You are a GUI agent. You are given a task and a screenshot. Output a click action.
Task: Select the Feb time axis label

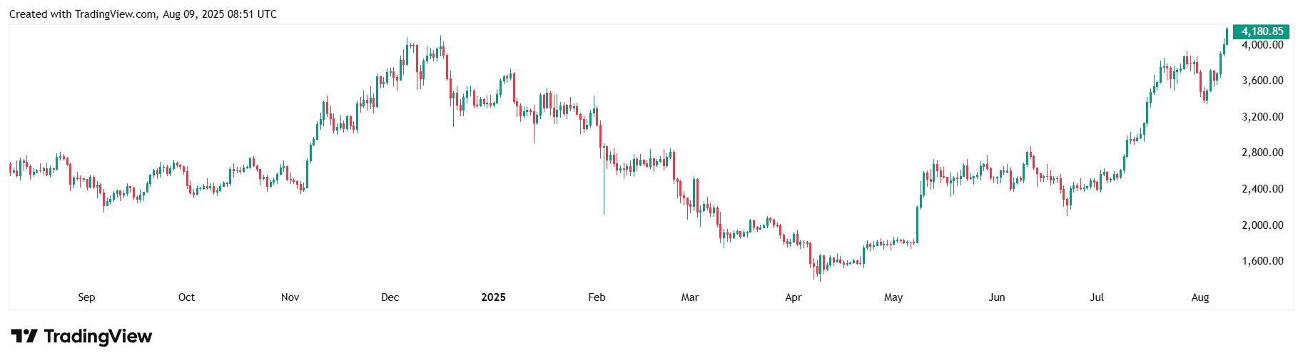click(x=597, y=297)
